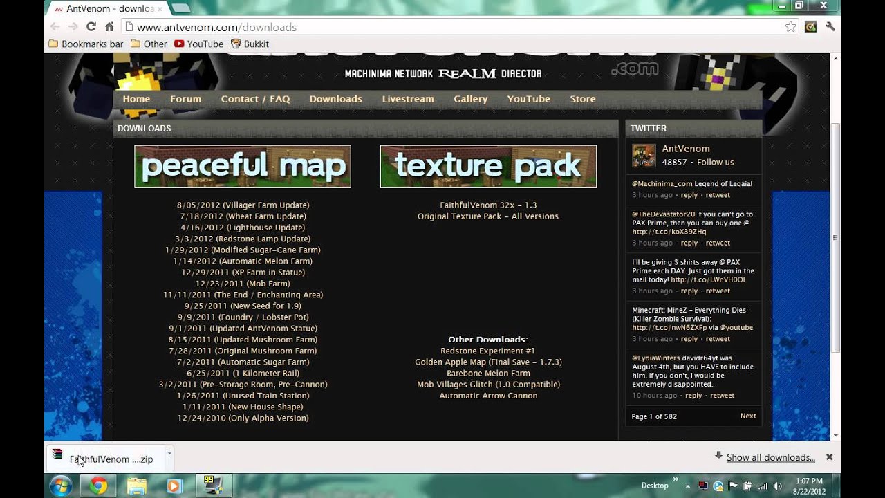Viewport: 885px width, 498px height.
Task: Go to the Home page of the site
Action: point(136,99)
